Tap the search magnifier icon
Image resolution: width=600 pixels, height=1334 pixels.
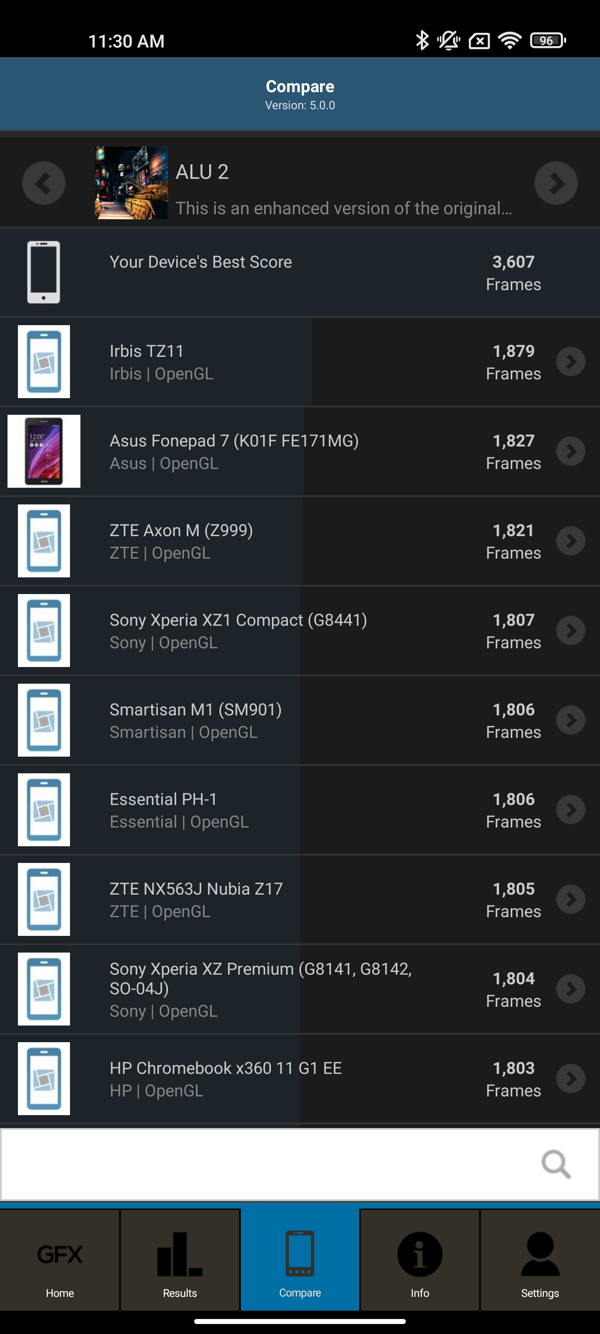point(556,1165)
